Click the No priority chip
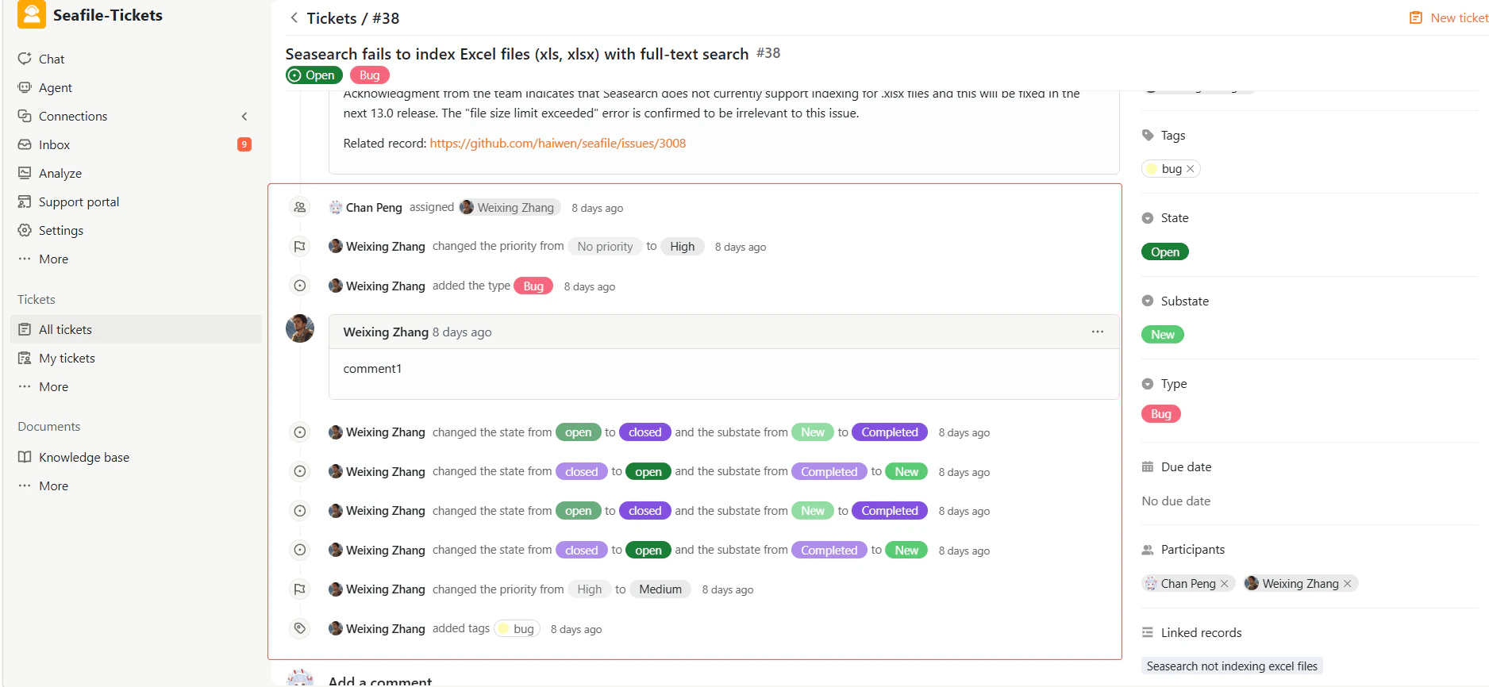 pyautogui.click(x=606, y=247)
